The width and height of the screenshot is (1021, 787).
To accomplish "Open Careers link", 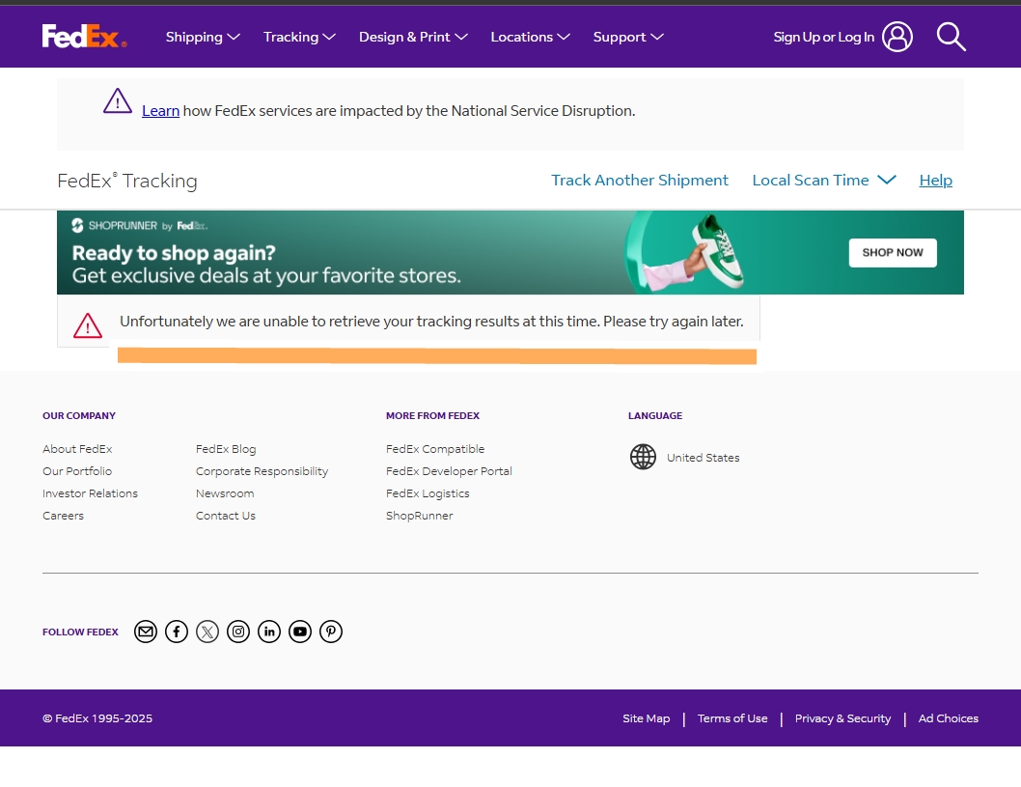I will pos(63,516).
